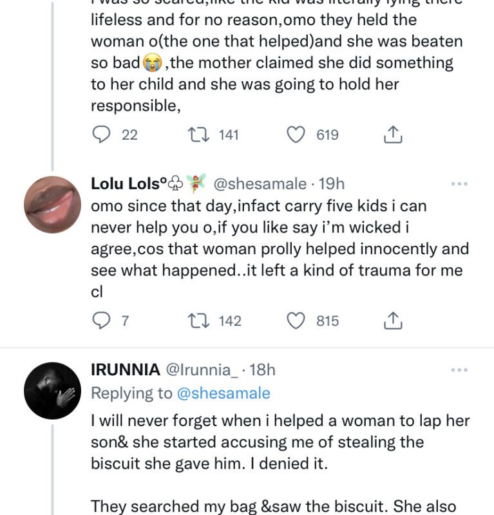The height and width of the screenshot is (515, 494).
Task: Open the 18h timestamp on the reply
Action: tap(262, 370)
